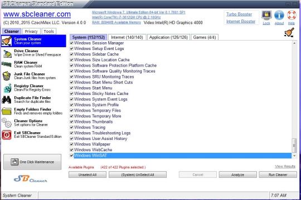Image resolution: width=301 pixels, height=200 pixels.
Task: Select the Windows Wallpaper row
Action: tap(92, 144)
